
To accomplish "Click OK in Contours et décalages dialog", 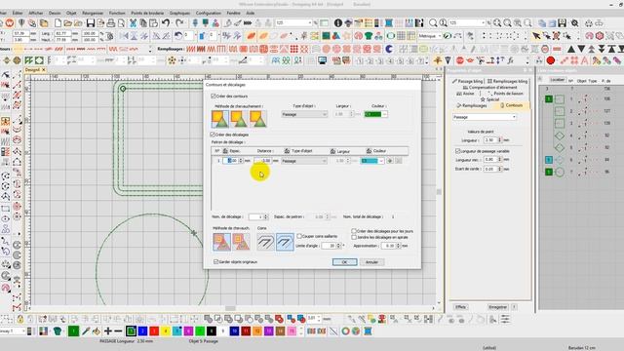I will point(344,262).
